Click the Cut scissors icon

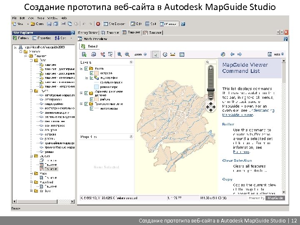pos(63,24)
